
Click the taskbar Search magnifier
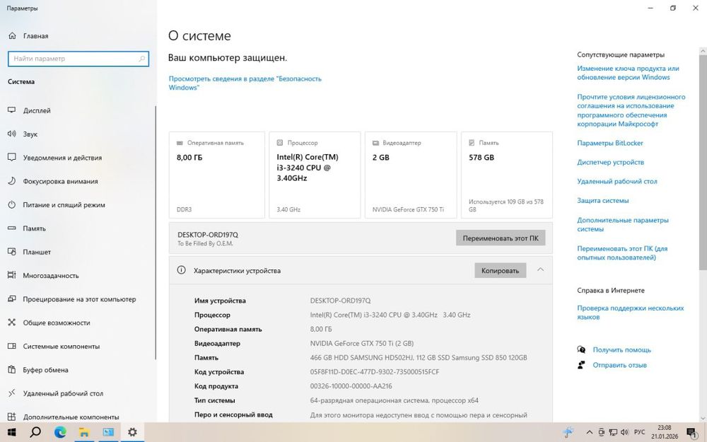(35, 432)
